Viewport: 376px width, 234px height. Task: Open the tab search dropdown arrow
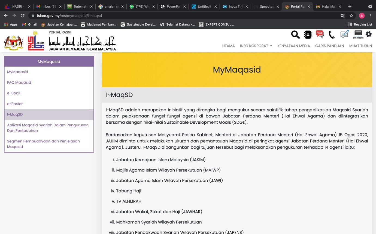(x=370, y=7)
